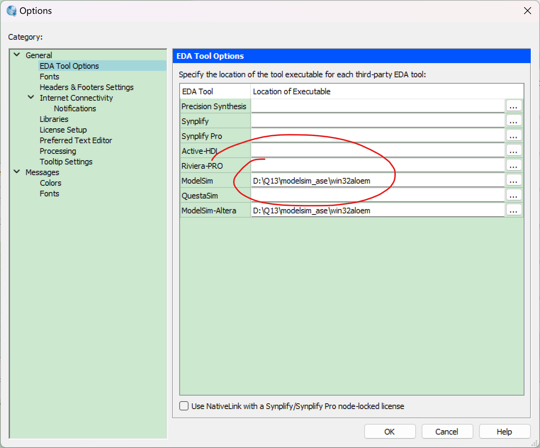
Task: Open Headers & Footers Settings category
Action: 86,87
